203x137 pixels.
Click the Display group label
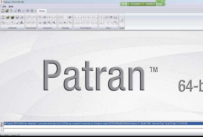(x=66, y=28)
